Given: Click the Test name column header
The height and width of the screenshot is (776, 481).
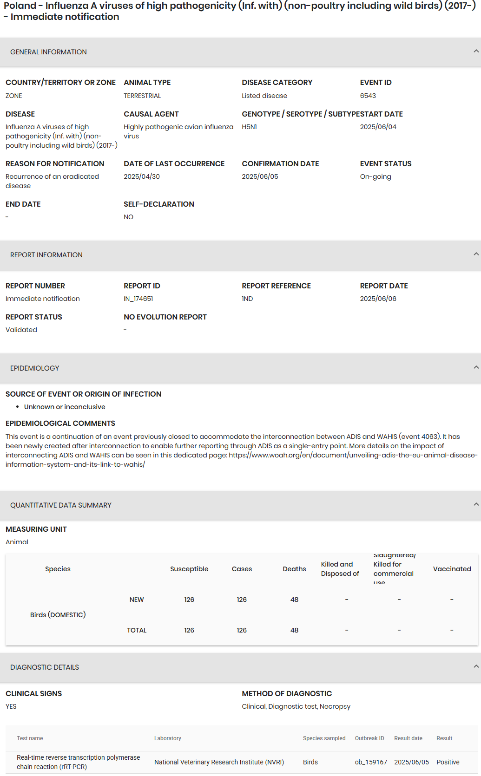Looking at the screenshot, I should pyautogui.click(x=30, y=738).
